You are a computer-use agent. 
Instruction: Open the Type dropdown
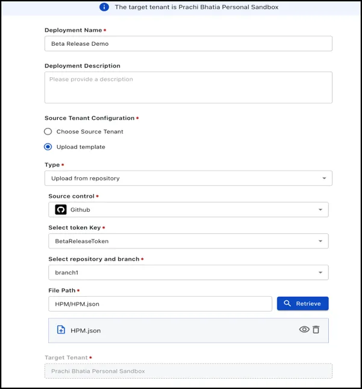pos(189,178)
